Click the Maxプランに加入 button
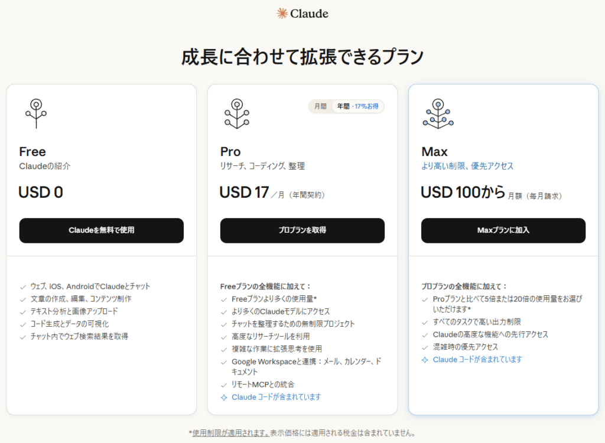 click(503, 230)
